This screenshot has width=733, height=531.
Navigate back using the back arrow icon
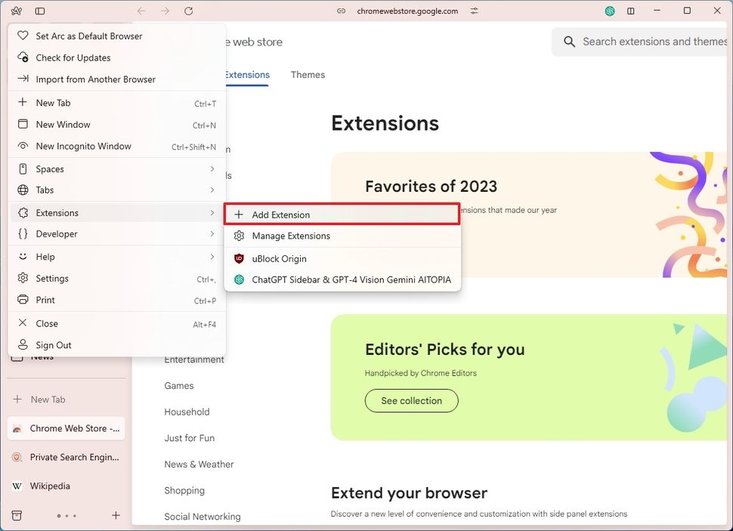[x=141, y=11]
